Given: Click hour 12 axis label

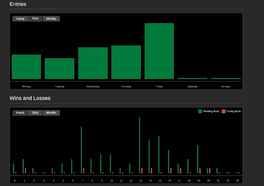Looking at the screenshot, I should [x=131, y=181].
